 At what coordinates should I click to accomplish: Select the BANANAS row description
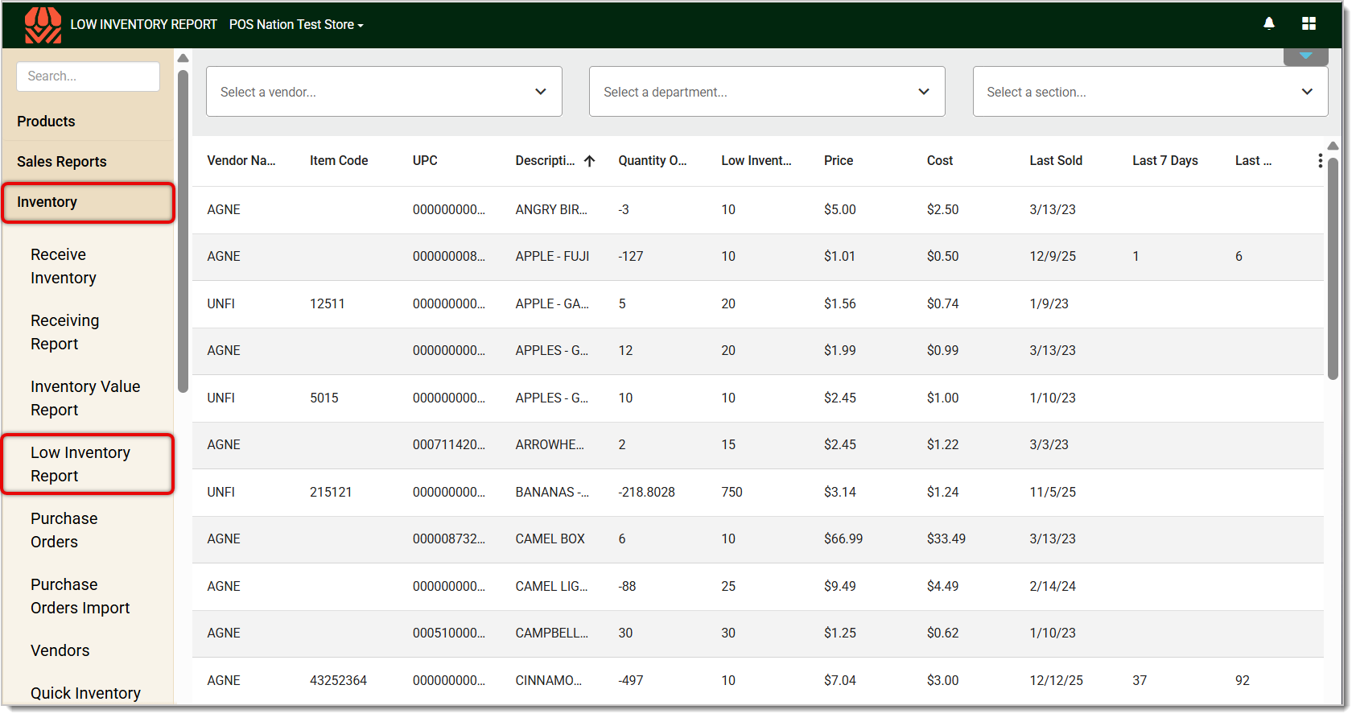[552, 493]
